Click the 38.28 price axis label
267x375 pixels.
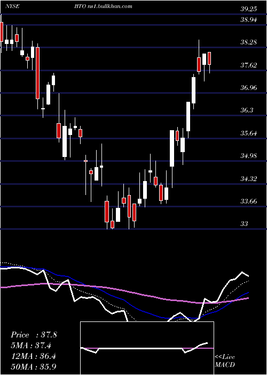click(249, 42)
